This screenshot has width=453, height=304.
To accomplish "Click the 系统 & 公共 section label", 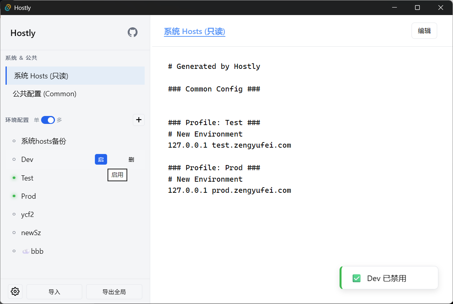I will coord(21,58).
